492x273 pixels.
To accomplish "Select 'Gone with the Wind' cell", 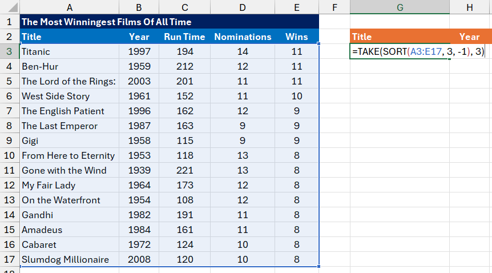I will pos(69,170).
